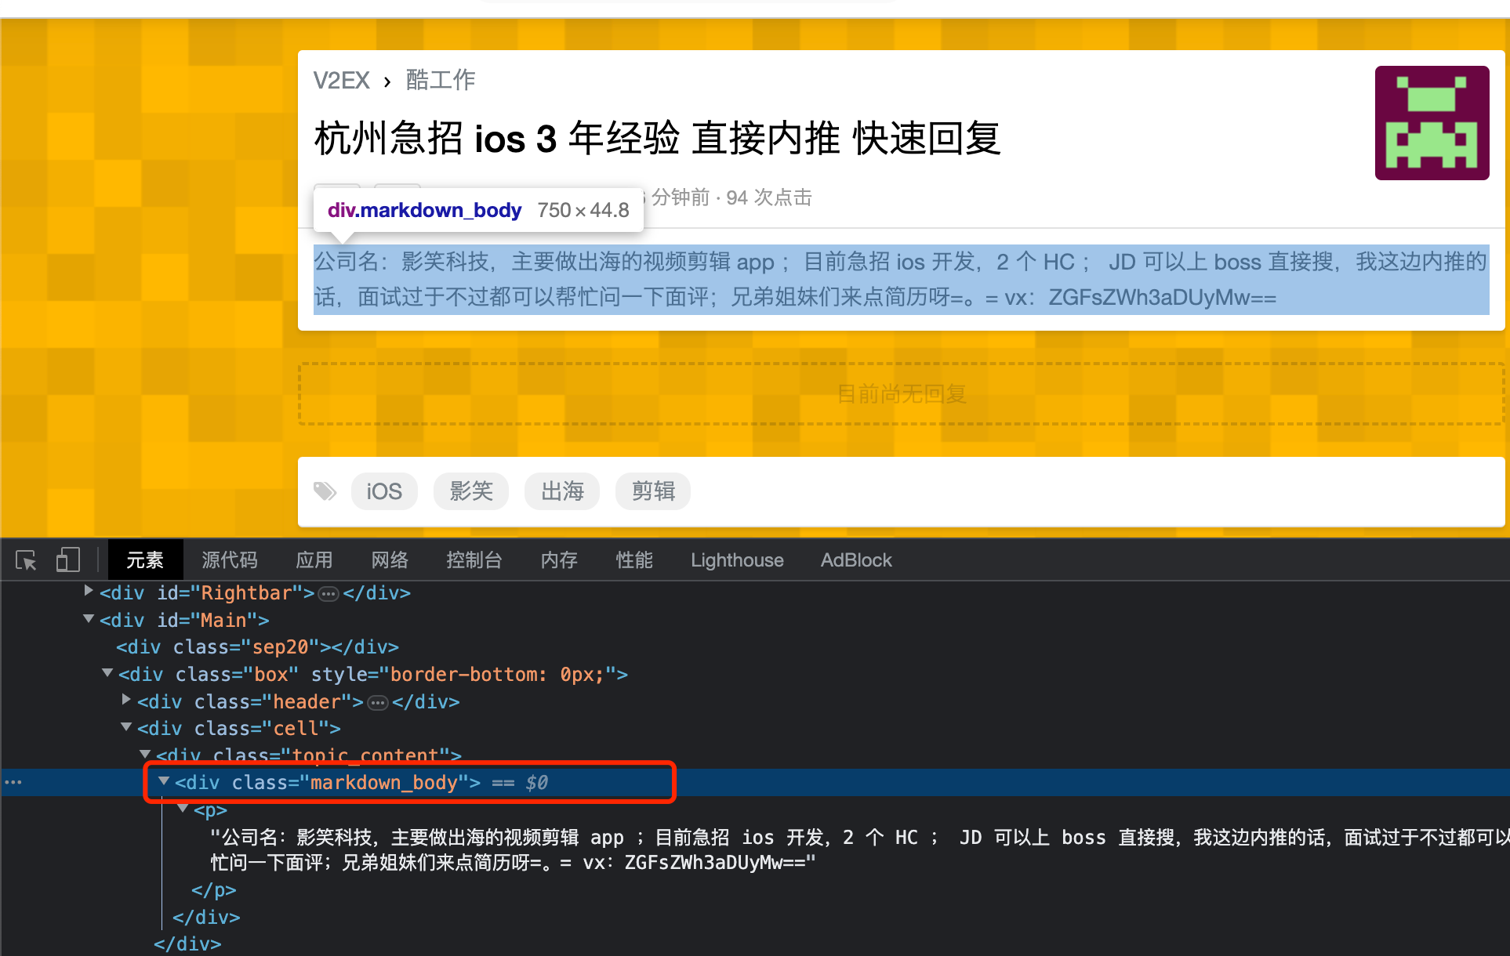Open the 影笑 tag
The height and width of the screenshot is (956, 1510).
(x=471, y=491)
